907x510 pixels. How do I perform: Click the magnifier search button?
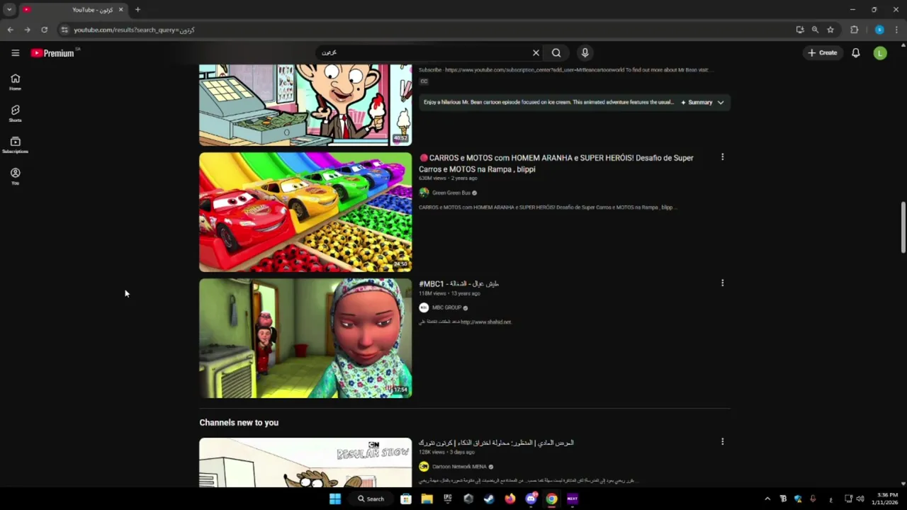[556, 52]
